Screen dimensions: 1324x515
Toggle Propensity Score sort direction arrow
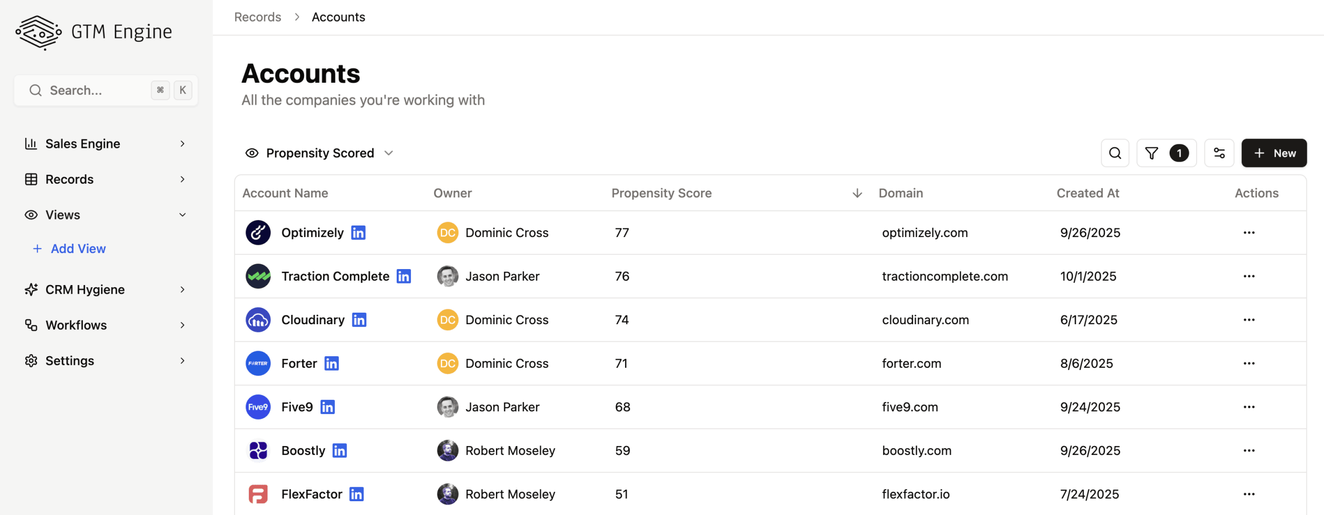click(x=857, y=193)
